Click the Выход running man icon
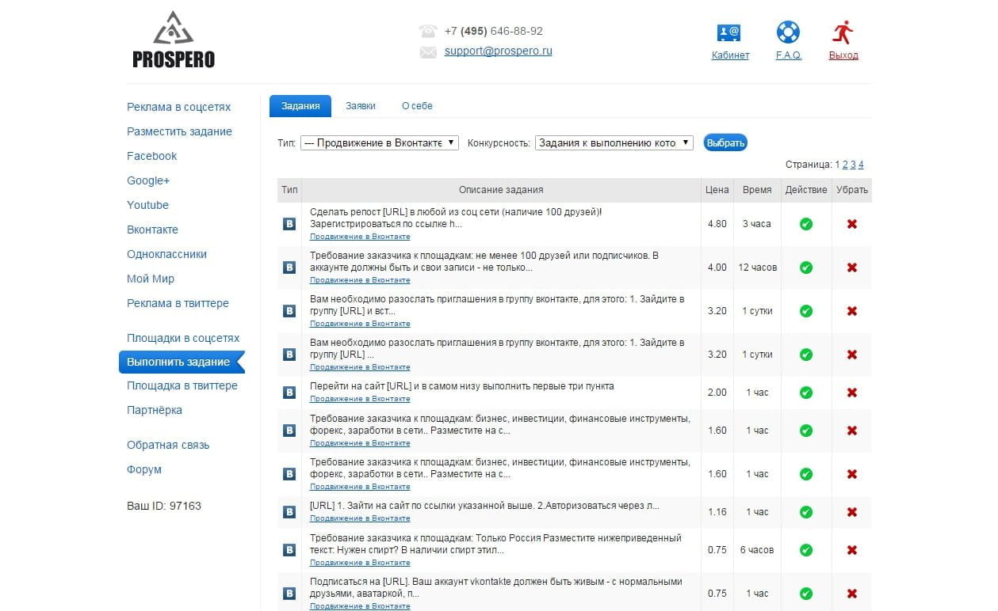The width and height of the screenshot is (998, 611). pos(843,32)
